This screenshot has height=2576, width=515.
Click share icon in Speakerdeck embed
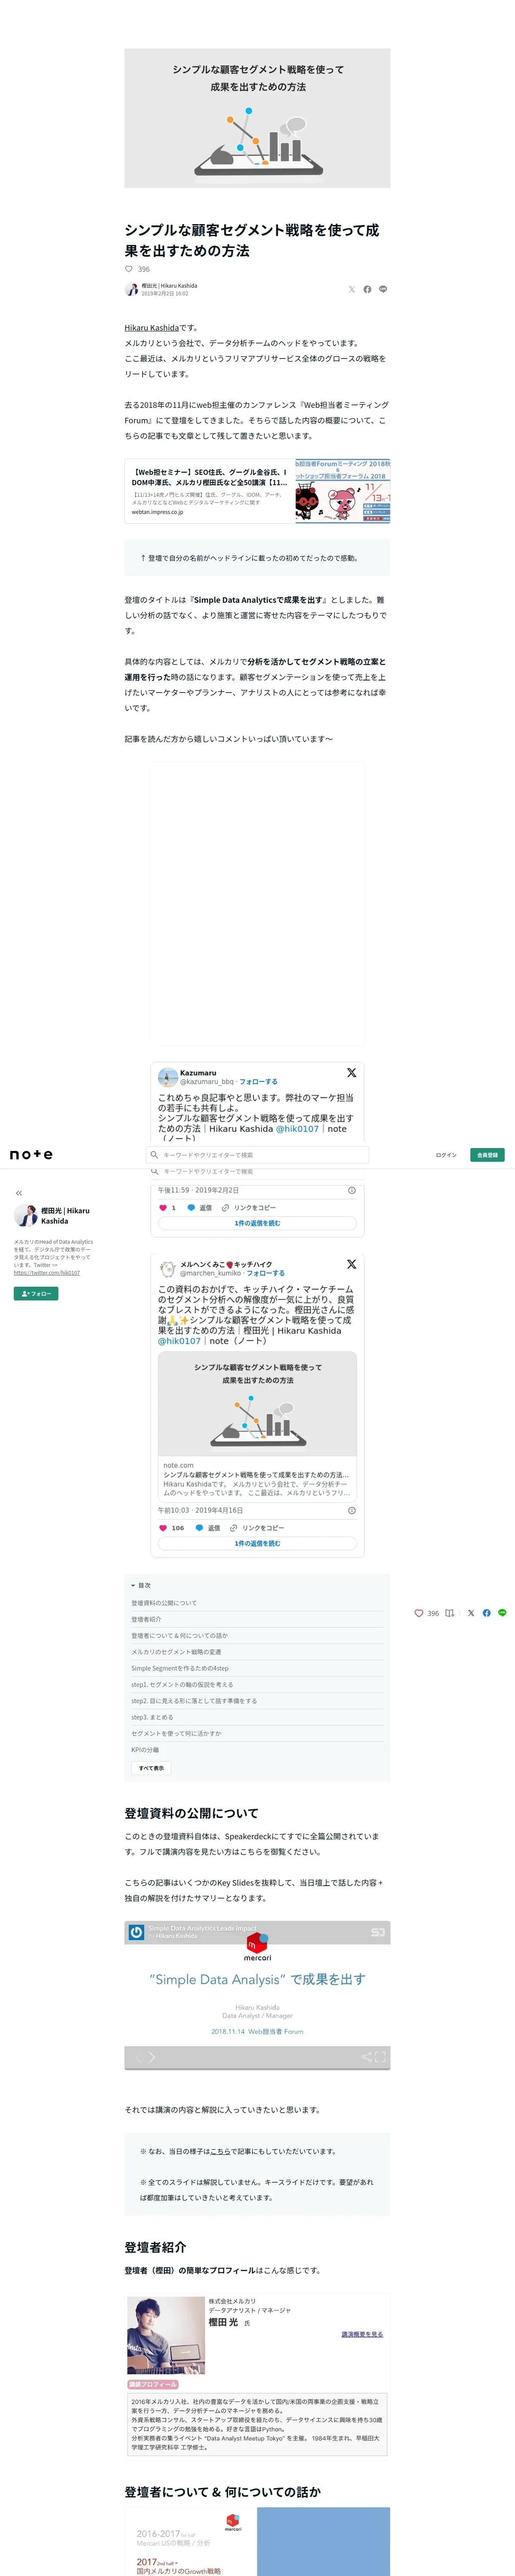click(x=366, y=2057)
